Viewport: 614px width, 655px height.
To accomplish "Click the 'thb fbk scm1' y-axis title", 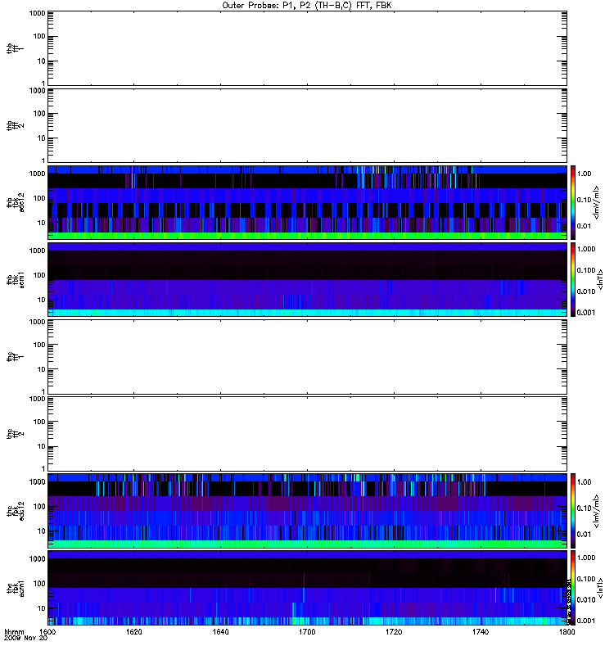I will [x=16, y=279].
